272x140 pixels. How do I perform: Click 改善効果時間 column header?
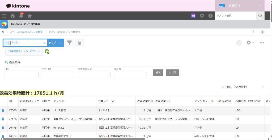[x=145, y=101]
